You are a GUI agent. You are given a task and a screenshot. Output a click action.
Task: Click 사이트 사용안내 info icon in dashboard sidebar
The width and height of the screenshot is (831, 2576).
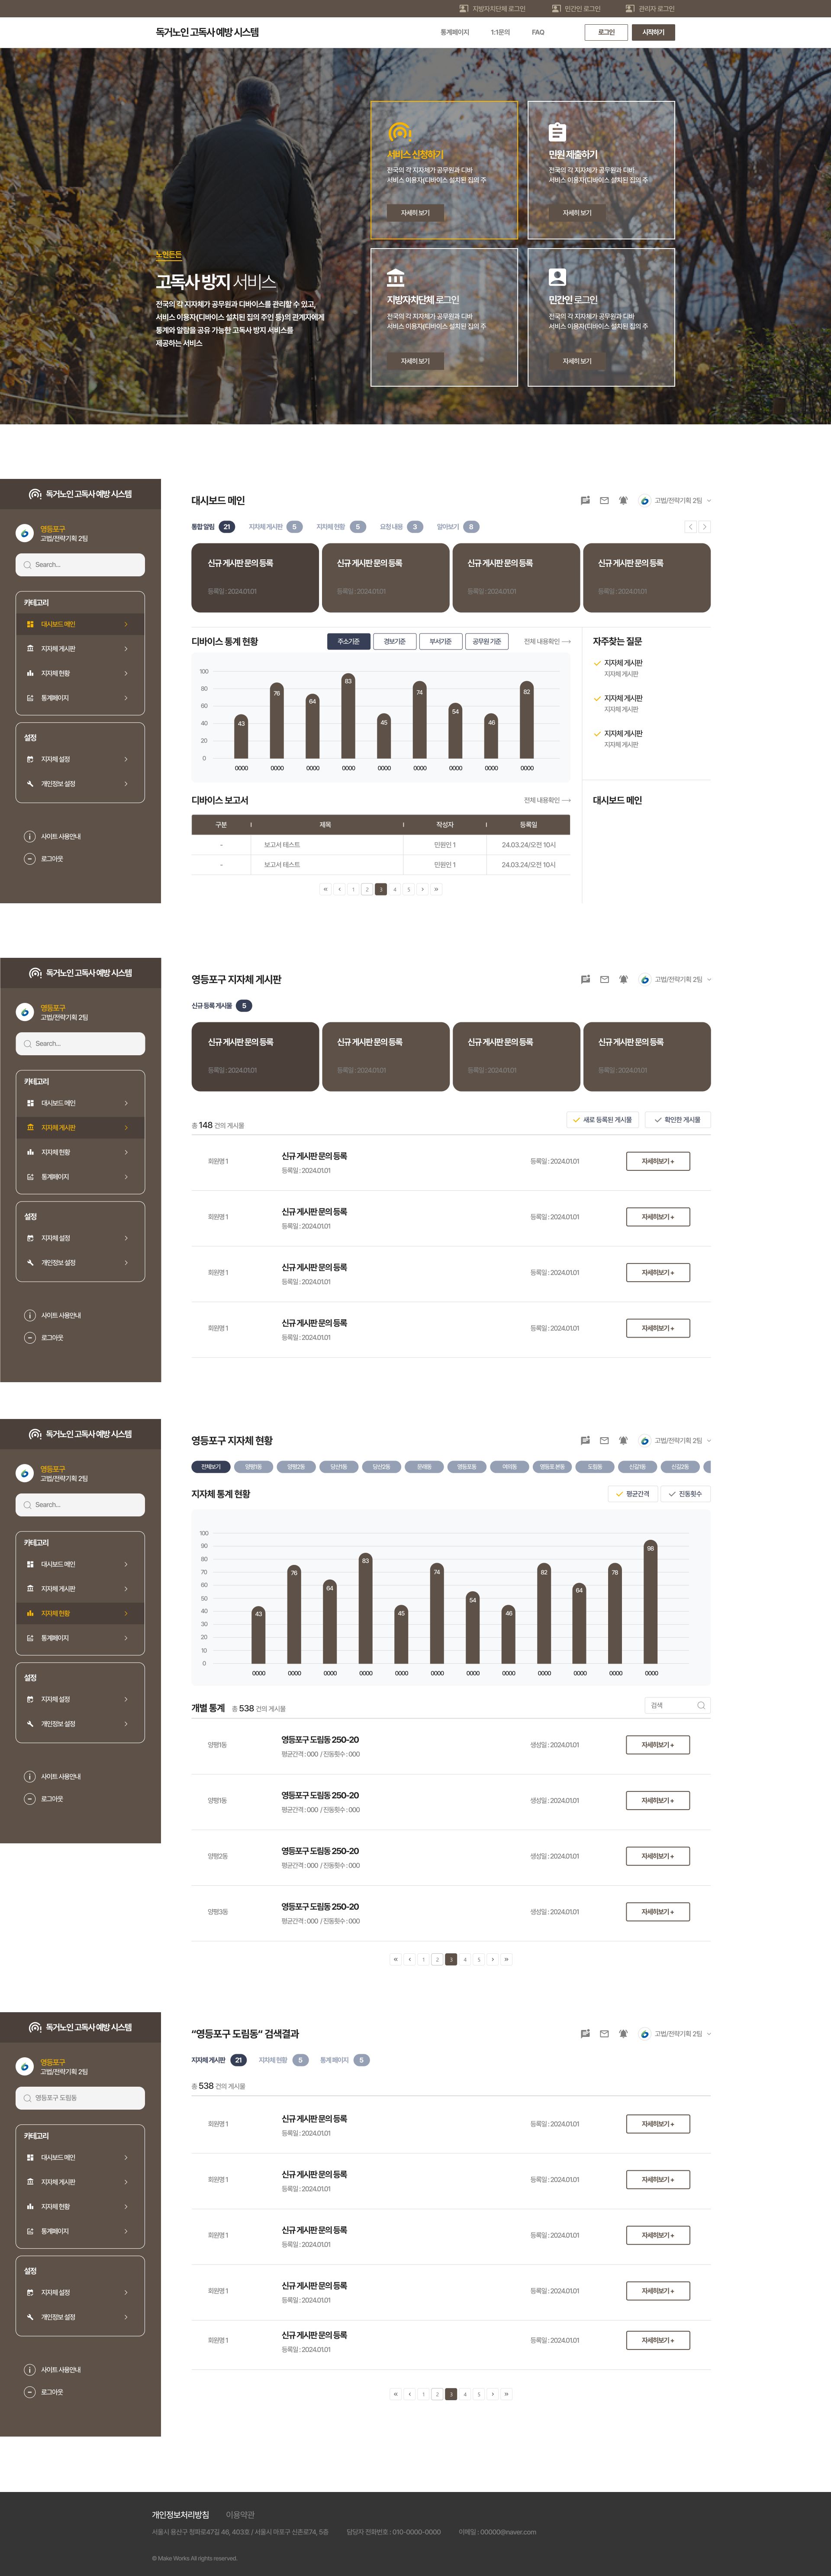click(x=30, y=837)
